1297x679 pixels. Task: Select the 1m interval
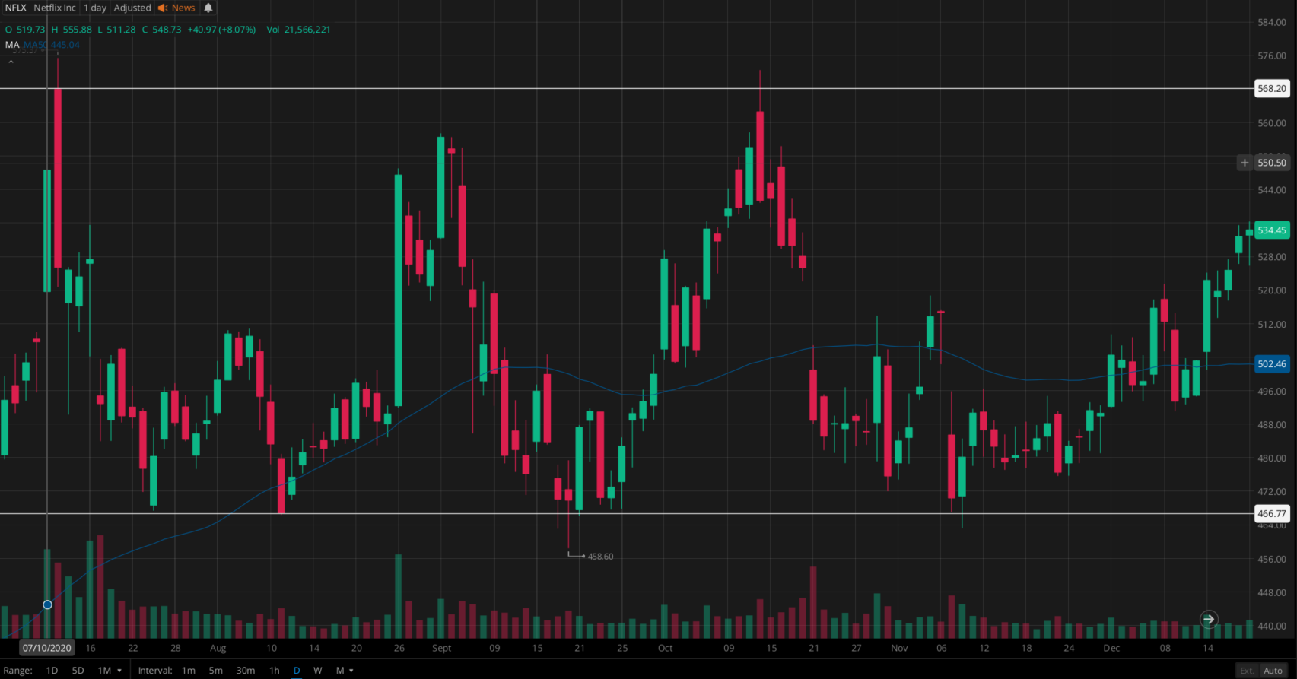point(189,671)
